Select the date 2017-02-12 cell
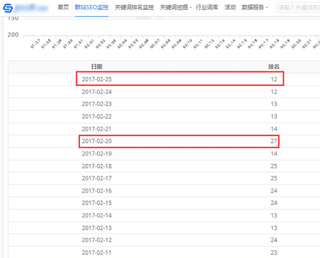The width and height of the screenshot is (320, 258). pyautogui.click(x=97, y=240)
